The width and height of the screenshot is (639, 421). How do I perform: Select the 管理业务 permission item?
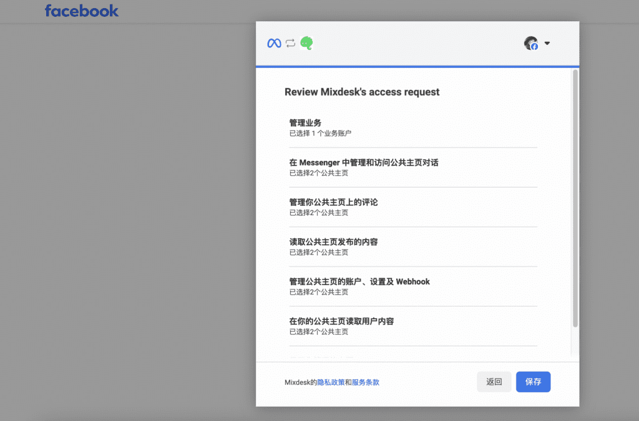point(305,123)
